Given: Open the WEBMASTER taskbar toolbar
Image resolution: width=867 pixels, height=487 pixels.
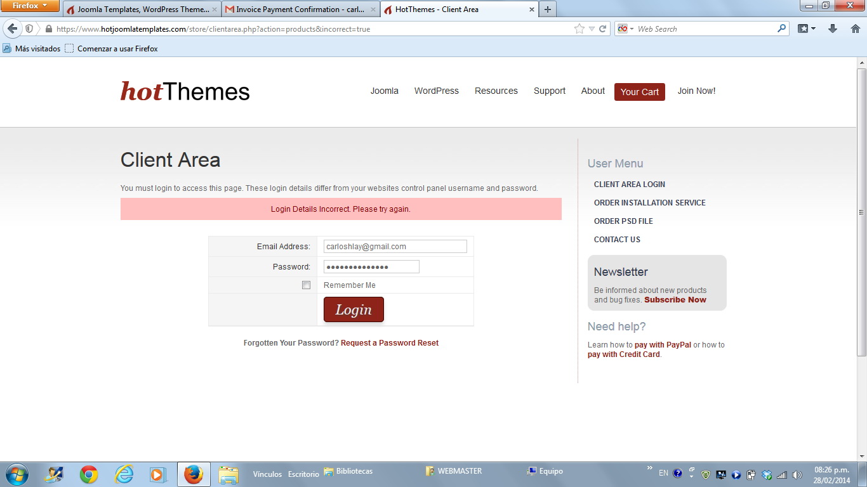Looking at the screenshot, I should pos(454,471).
